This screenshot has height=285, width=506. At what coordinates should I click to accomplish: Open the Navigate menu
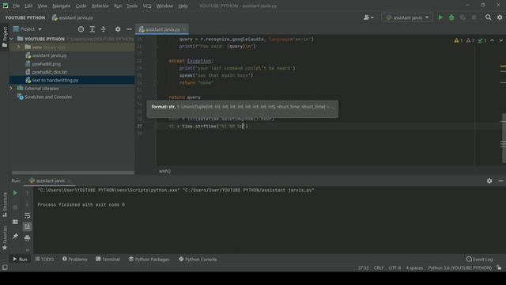(62, 6)
